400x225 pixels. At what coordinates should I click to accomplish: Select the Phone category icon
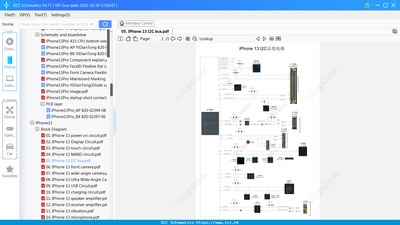click(x=10, y=62)
